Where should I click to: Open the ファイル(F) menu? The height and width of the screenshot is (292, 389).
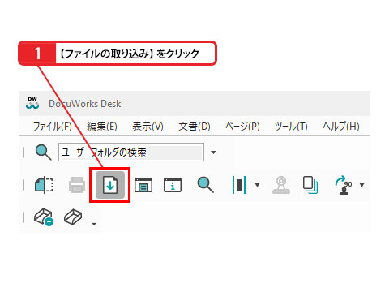(53, 127)
